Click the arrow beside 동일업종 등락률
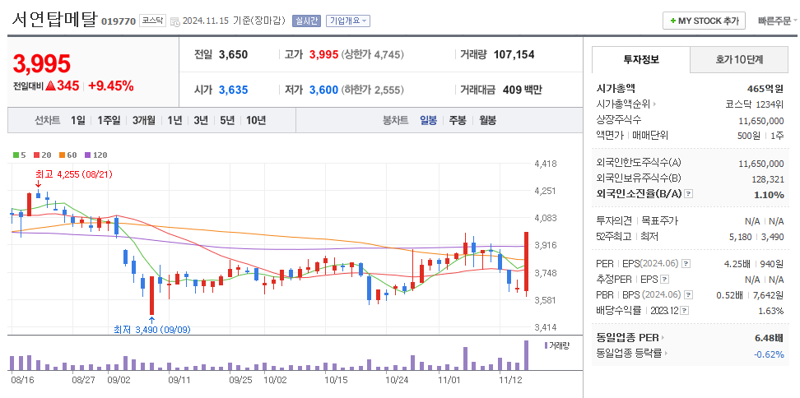This screenshot has height=398, width=800. (667, 353)
